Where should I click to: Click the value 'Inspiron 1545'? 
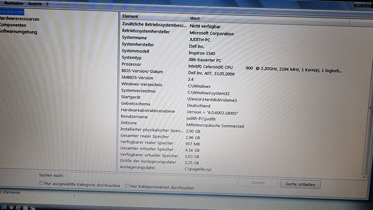[x=202, y=53]
